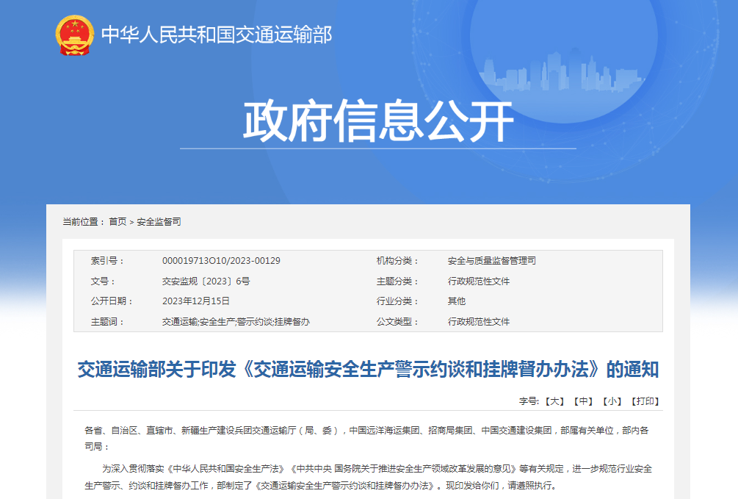Image resolution: width=738 pixels, height=499 pixels.
Task: Click the index number 000019713O10/2023-00129
Action: [221, 261]
